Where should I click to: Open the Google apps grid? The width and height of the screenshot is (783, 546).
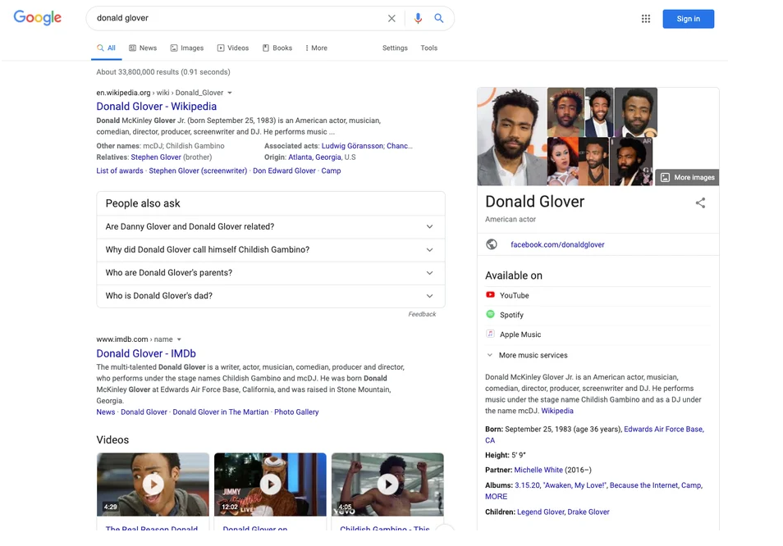click(646, 19)
